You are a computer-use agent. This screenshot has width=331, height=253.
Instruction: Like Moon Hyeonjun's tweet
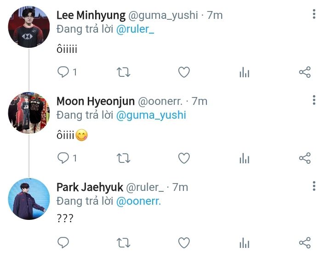(x=184, y=158)
